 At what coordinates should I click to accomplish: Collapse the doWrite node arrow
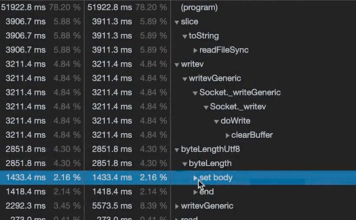coord(216,121)
